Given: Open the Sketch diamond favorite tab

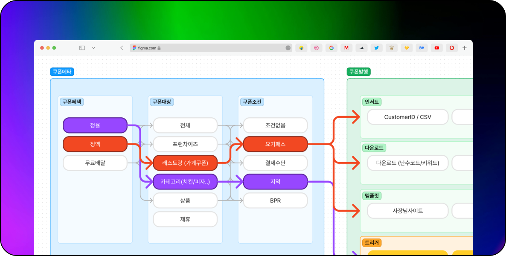Looking at the screenshot, I should 407,48.
